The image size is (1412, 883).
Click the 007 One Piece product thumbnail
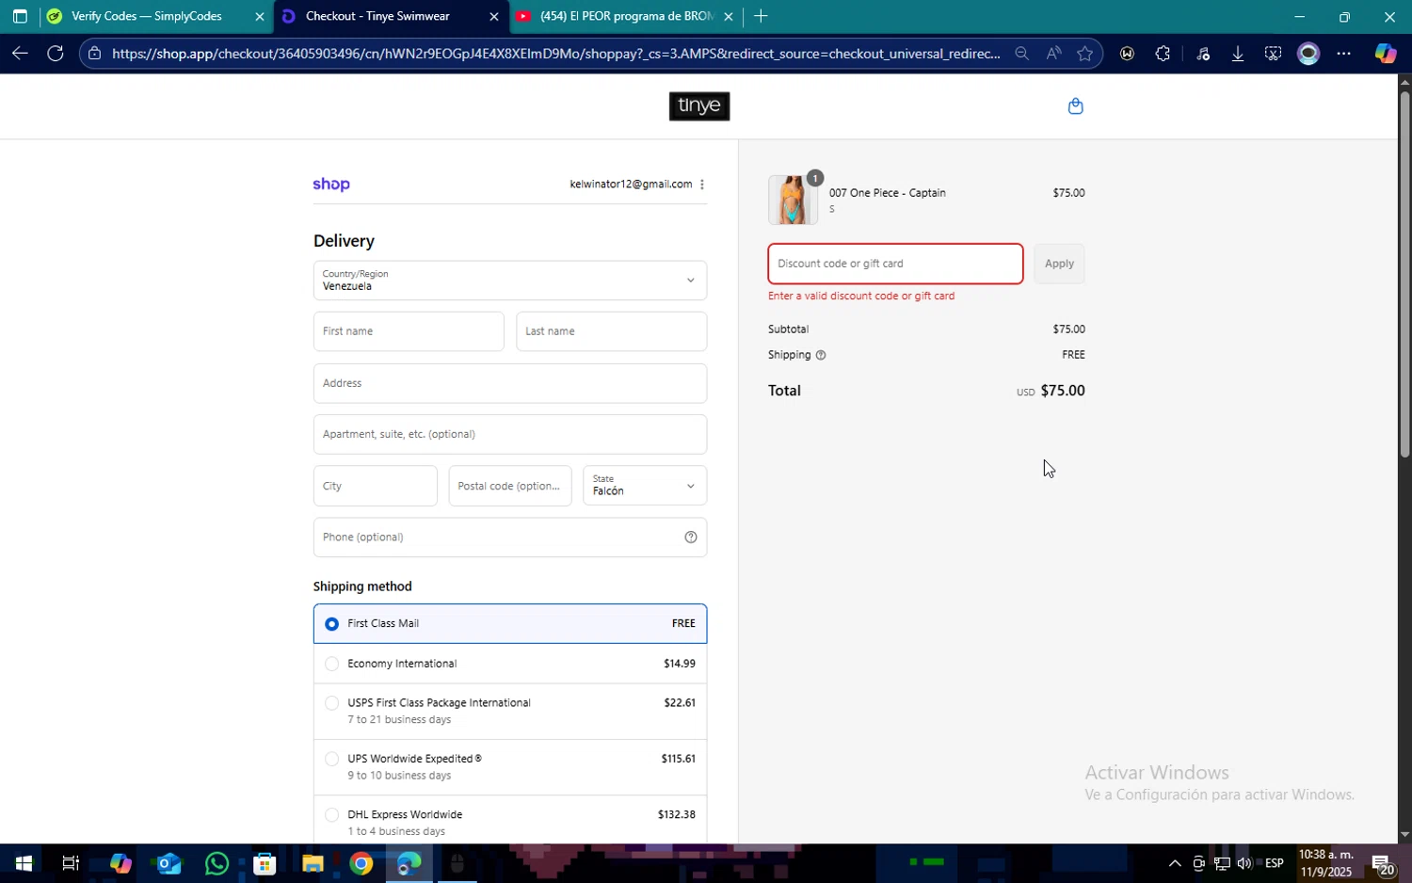tap(793, 200)
